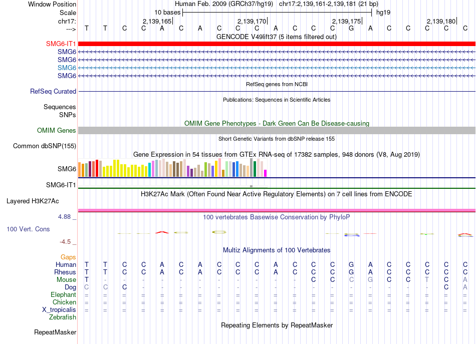Screen dimensions: 476x344
Task: Select the genome coordinates header 'chr17:2,139,161-2,139,181 (21 bp)'
Action: tap(329, 4)
